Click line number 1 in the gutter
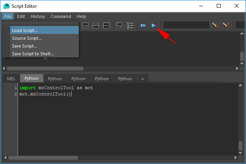The height and width of the screenshot is (164, 246). (x=16, y=88)
